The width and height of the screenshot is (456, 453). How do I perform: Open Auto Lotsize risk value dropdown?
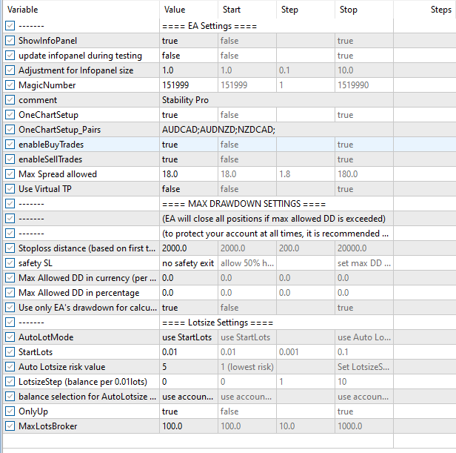pyautogui.click(x=189, y=367)
